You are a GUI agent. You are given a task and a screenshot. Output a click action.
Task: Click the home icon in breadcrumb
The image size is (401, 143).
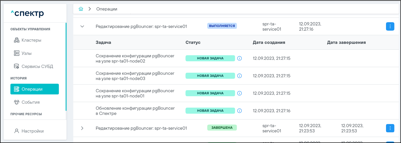(81, 9)
